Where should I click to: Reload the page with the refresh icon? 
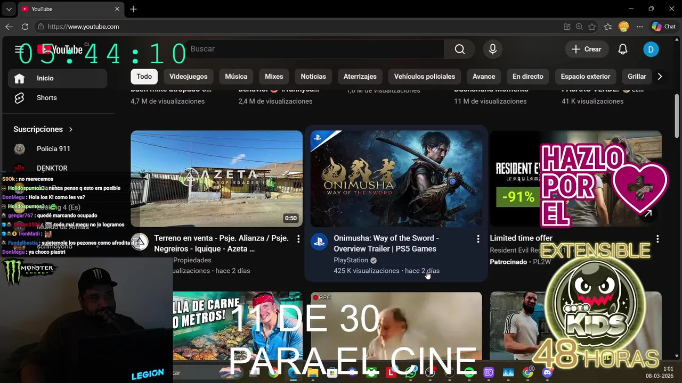[x=25, y=27]
